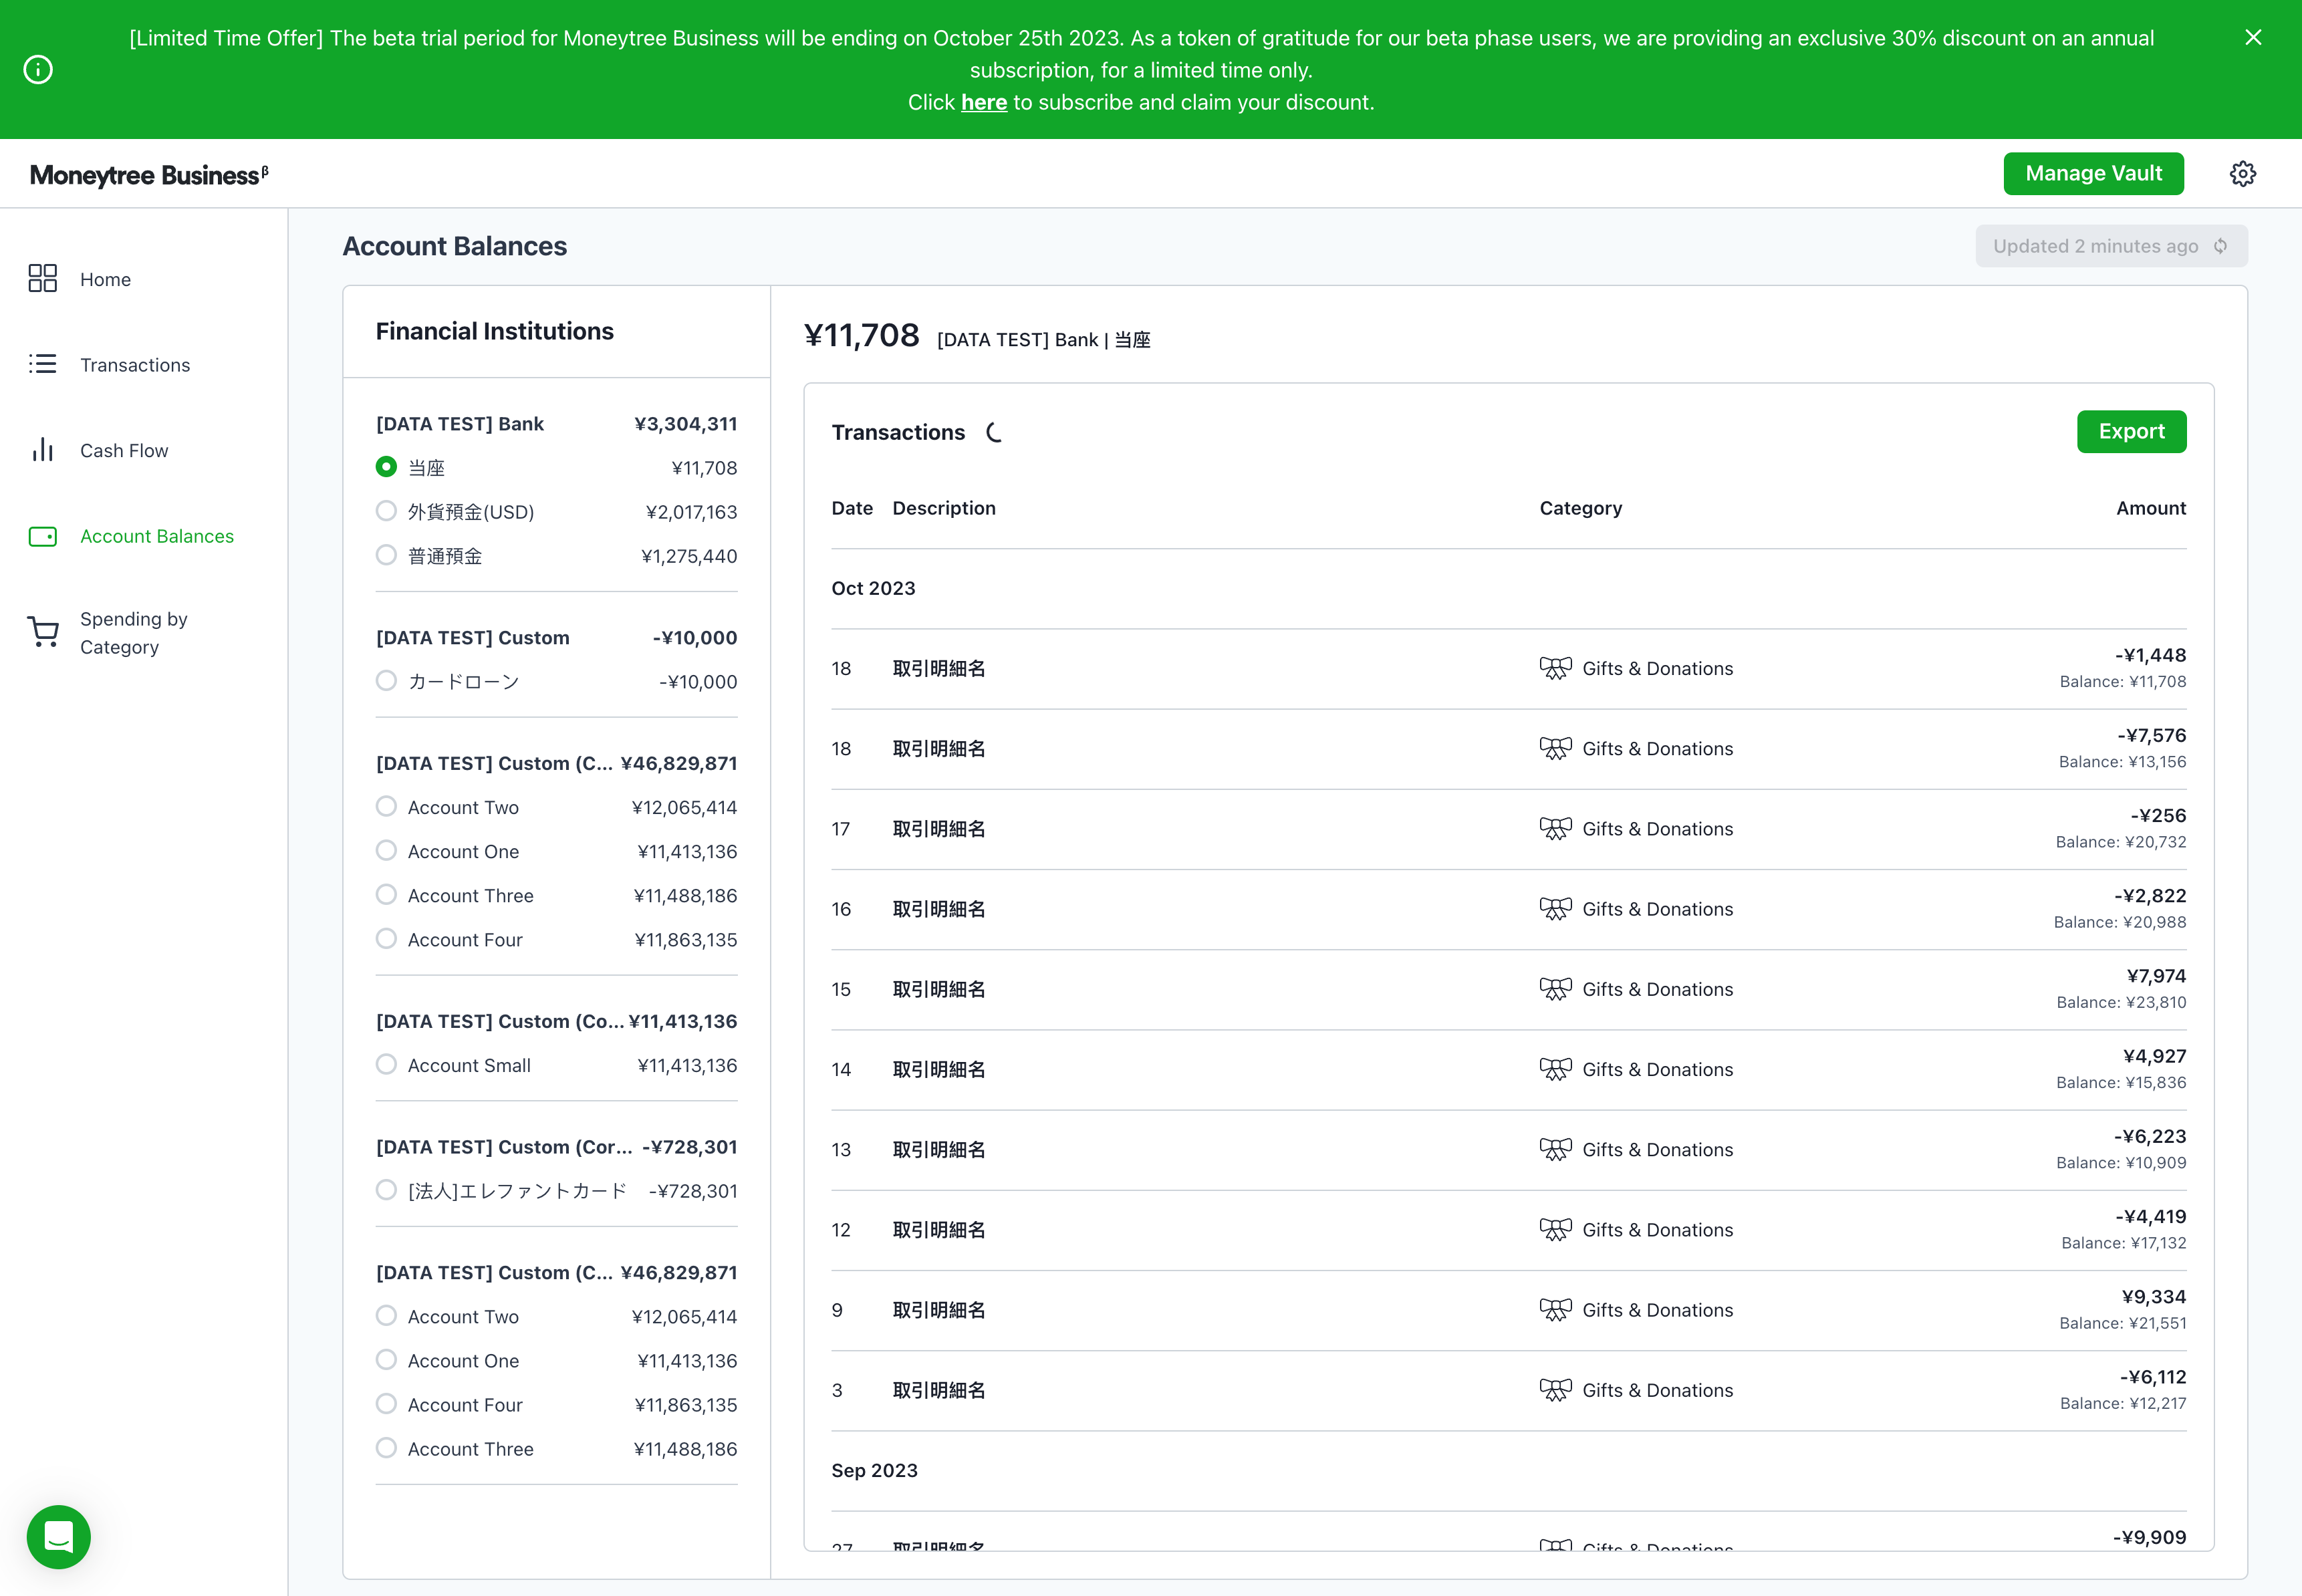Select Account One radio in first Custom group
The image size is (2302, 1596).
386,850
